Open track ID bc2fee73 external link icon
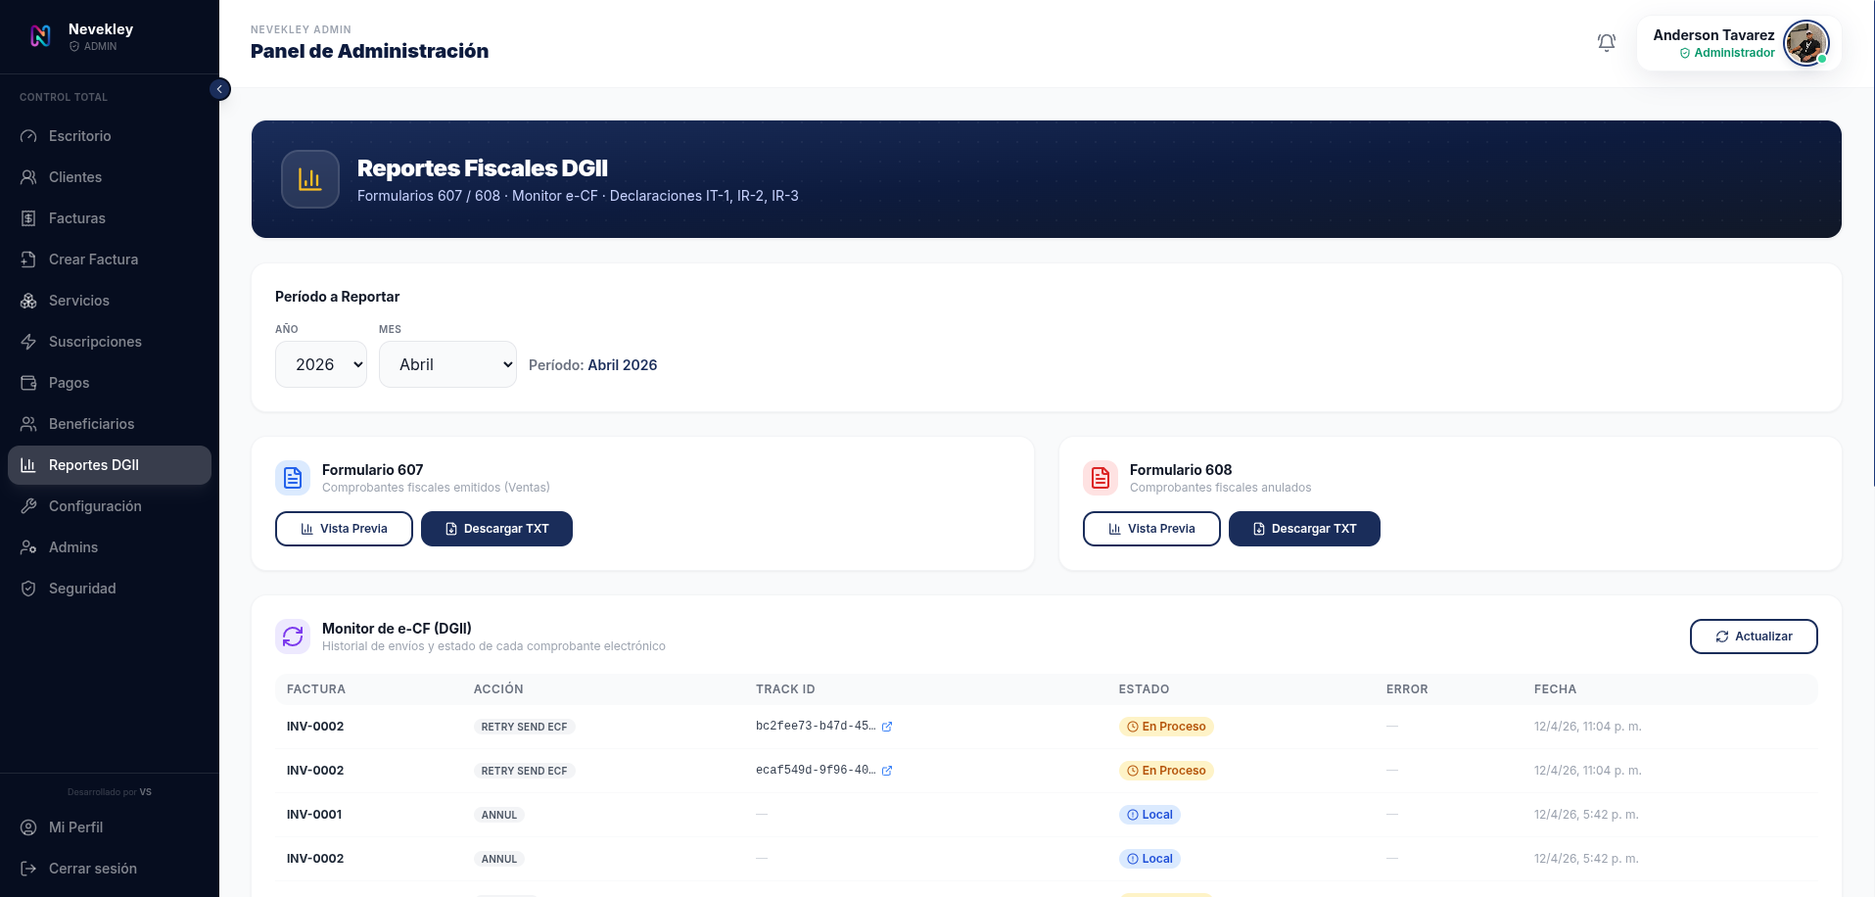This screenshot has width=1875, height=897. (887, 727)
